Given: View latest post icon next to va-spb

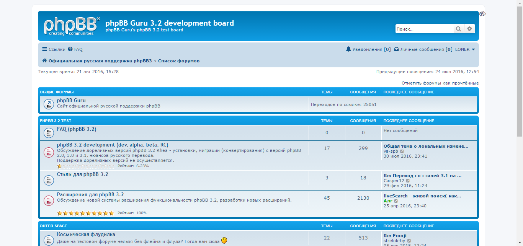Looking at the screenshot, I should [x=402, y=151].
